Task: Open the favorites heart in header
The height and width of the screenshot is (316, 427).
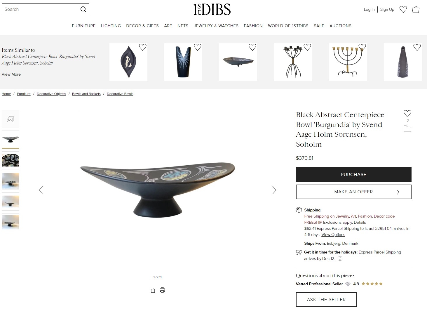Action: 403,9
